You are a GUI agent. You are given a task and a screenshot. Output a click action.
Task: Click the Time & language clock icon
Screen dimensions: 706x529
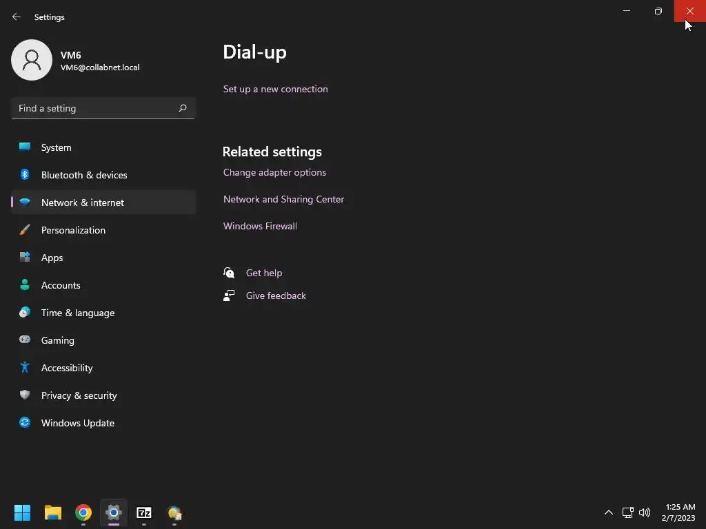click(25, 312)
